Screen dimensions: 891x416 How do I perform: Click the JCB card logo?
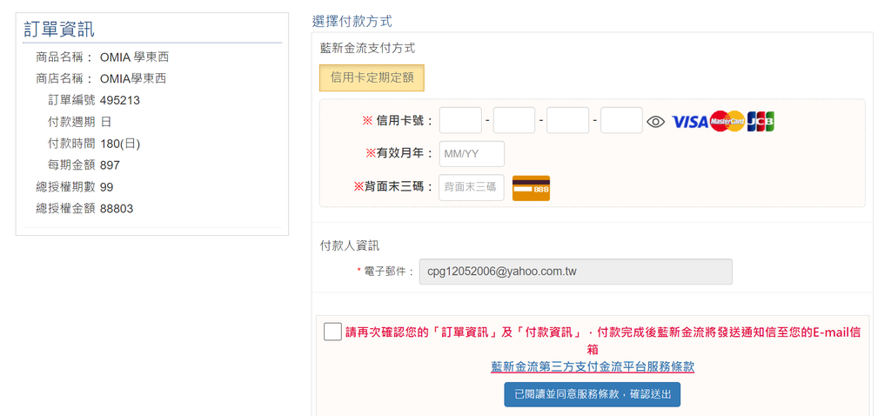760,121
